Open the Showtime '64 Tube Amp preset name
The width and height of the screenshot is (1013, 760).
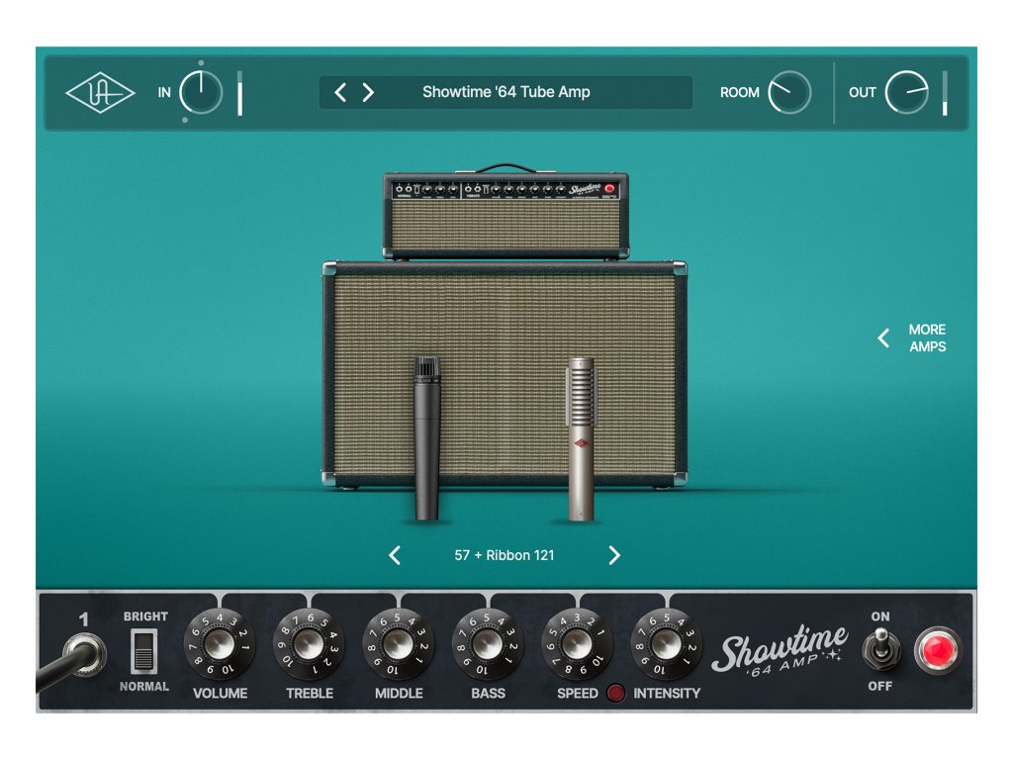click(506, 92)
